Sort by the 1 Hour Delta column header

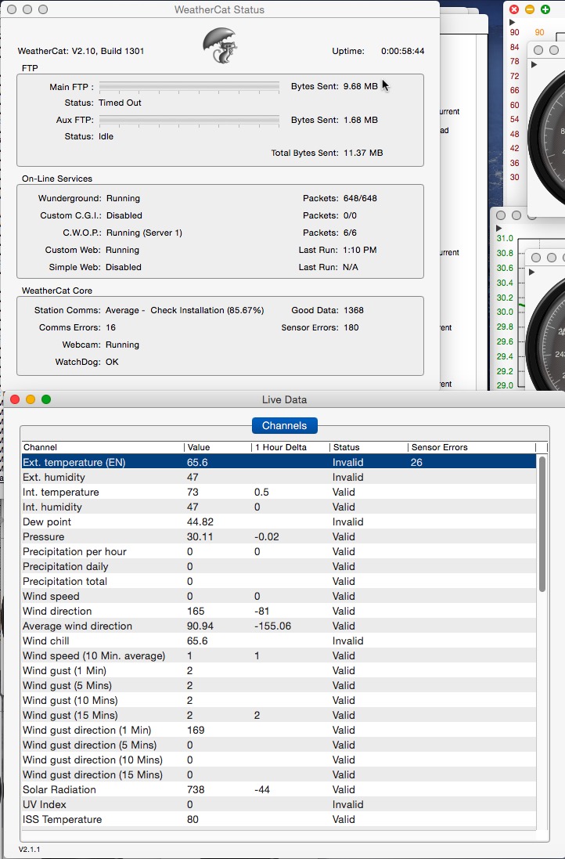pos(290,447)
